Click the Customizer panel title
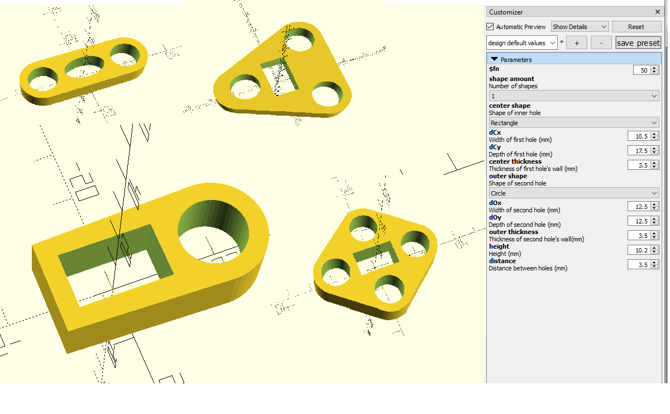 tap(506, 12)
